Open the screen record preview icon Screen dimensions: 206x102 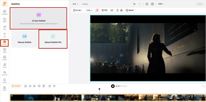pyautogui.click(x=147, y=4)
